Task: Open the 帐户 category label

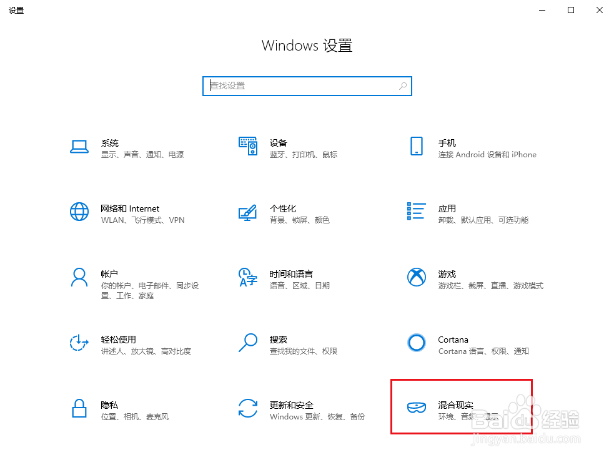Action: click(109, 274)
